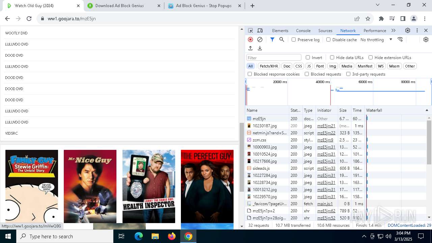Screen dimensions: 432x243
Task: Filter requests by Fetch/XHR
Action: click(269, 66)
